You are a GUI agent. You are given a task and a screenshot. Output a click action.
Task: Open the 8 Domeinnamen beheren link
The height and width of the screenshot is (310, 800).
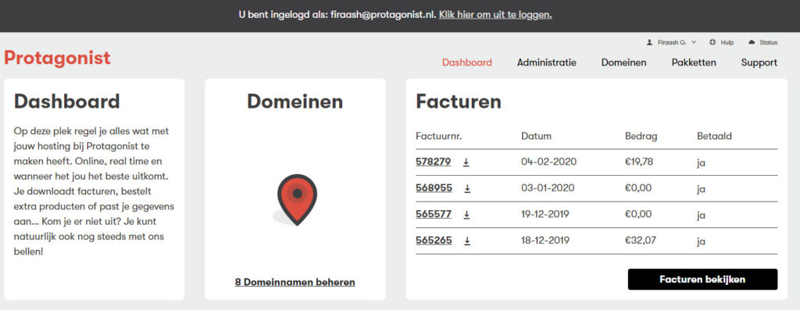point(295,282)
